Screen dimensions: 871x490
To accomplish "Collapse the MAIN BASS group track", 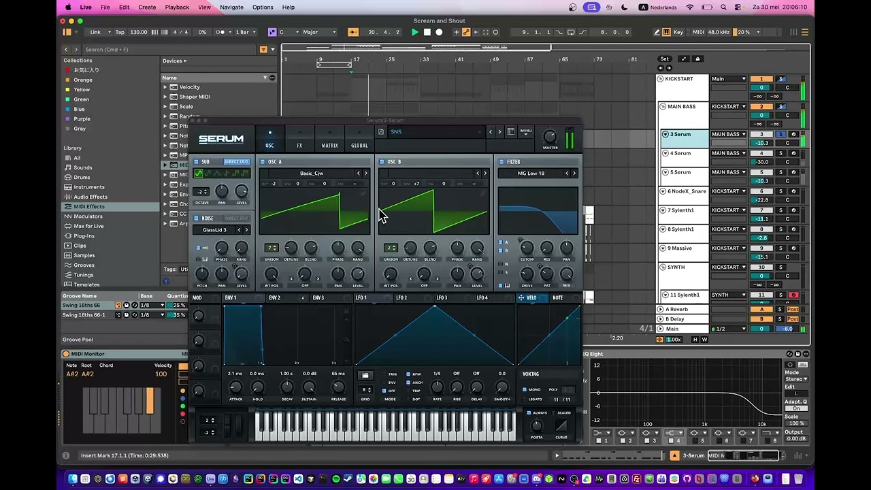I will (x=663, y=106).
